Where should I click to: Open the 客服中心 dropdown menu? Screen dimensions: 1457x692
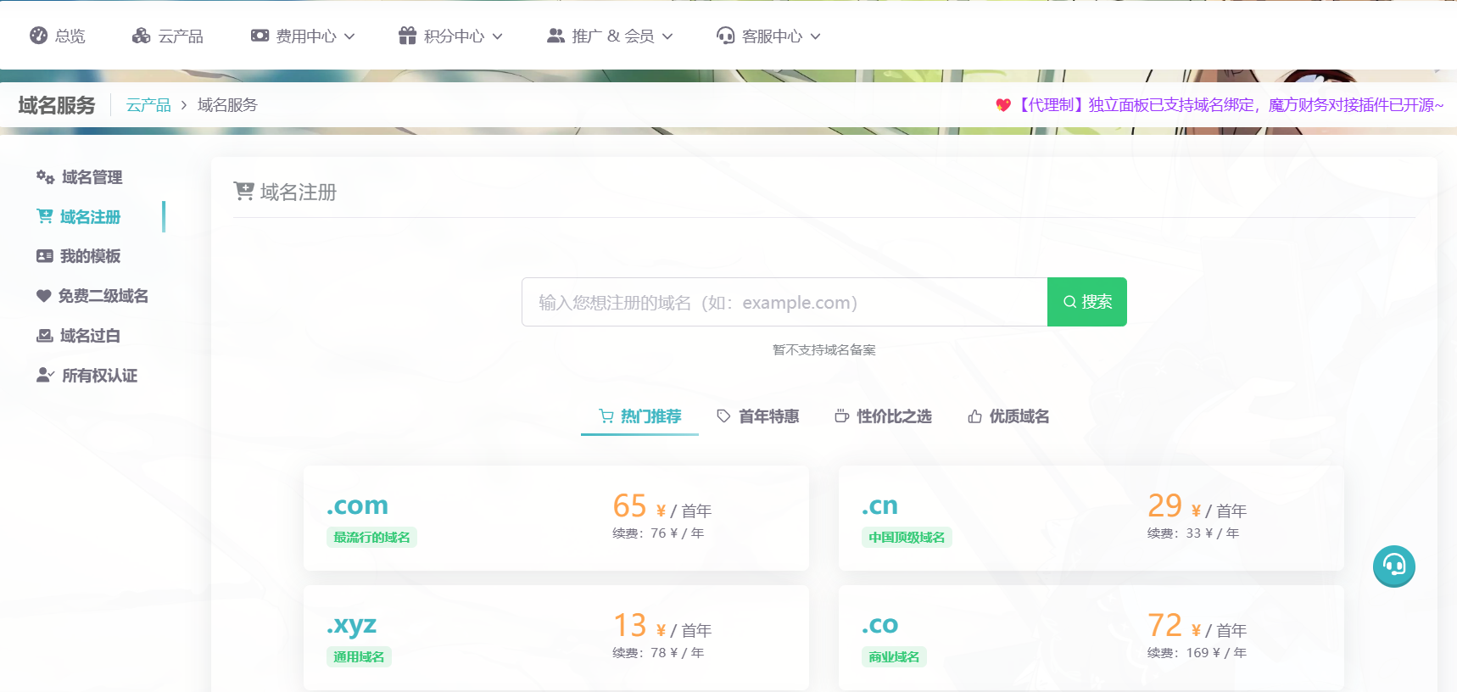(768, 36)
